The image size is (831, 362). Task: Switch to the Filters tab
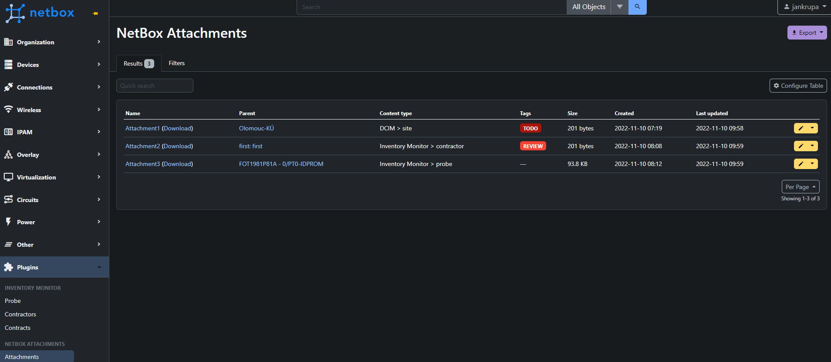point(176,63)
